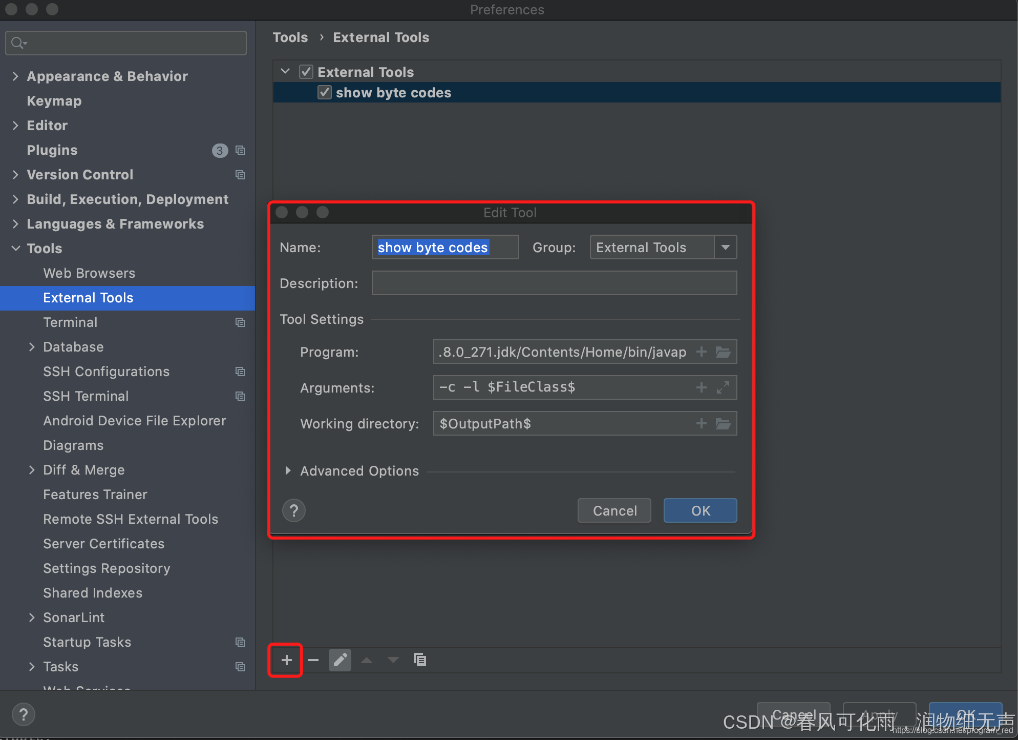Viewport: 1018px width, 740px height.
Task: Click the remove tool minus icon
Action: (313, 660)
